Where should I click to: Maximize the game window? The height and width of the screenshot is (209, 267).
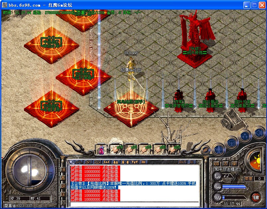click(255, 5)
